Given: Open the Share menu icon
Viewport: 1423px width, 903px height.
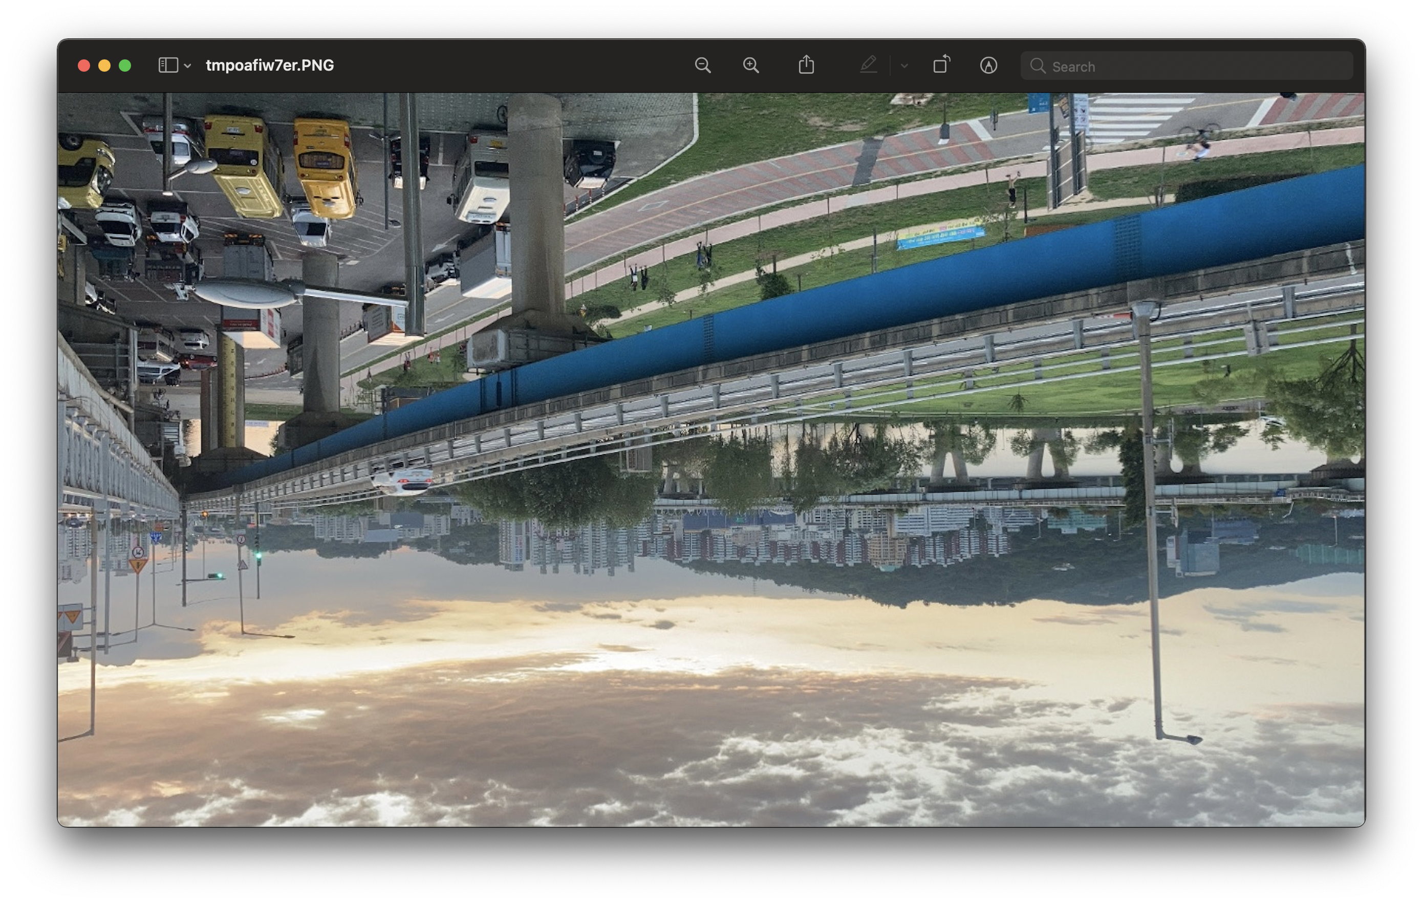Looking at the screenshot, I should pos(807,64).
